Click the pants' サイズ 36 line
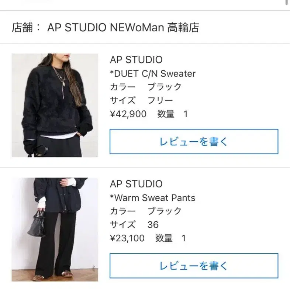This screenshot has width=290, height=290. 134,225
